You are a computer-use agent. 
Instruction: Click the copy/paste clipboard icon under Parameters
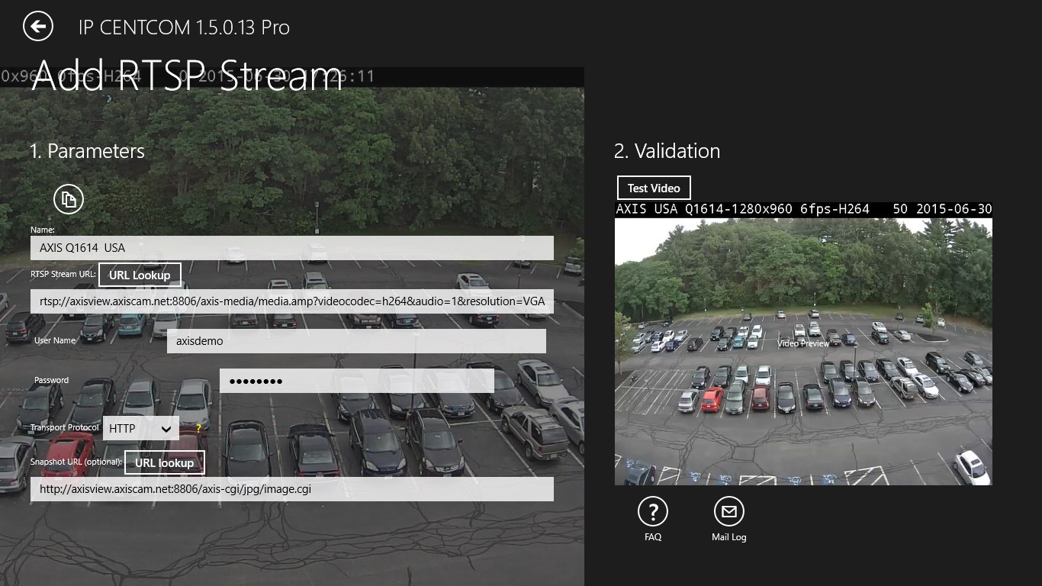click(x=69, y=199)
